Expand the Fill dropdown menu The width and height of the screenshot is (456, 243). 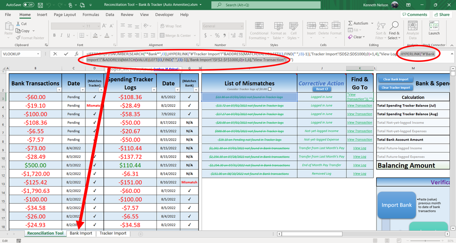tap(360, 30)
